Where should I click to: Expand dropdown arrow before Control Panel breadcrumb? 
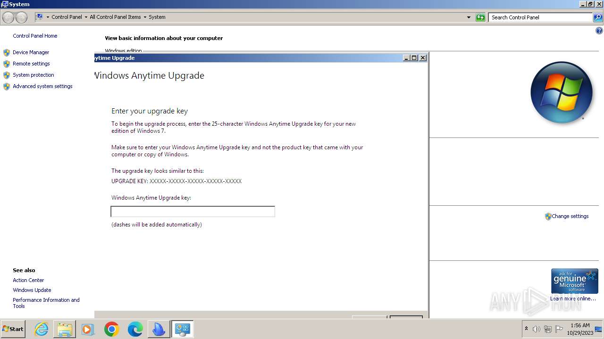pyautogui.click(x=48, y=17)
